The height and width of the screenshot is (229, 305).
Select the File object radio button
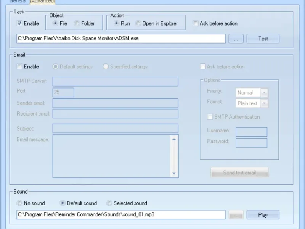point(55,23)
